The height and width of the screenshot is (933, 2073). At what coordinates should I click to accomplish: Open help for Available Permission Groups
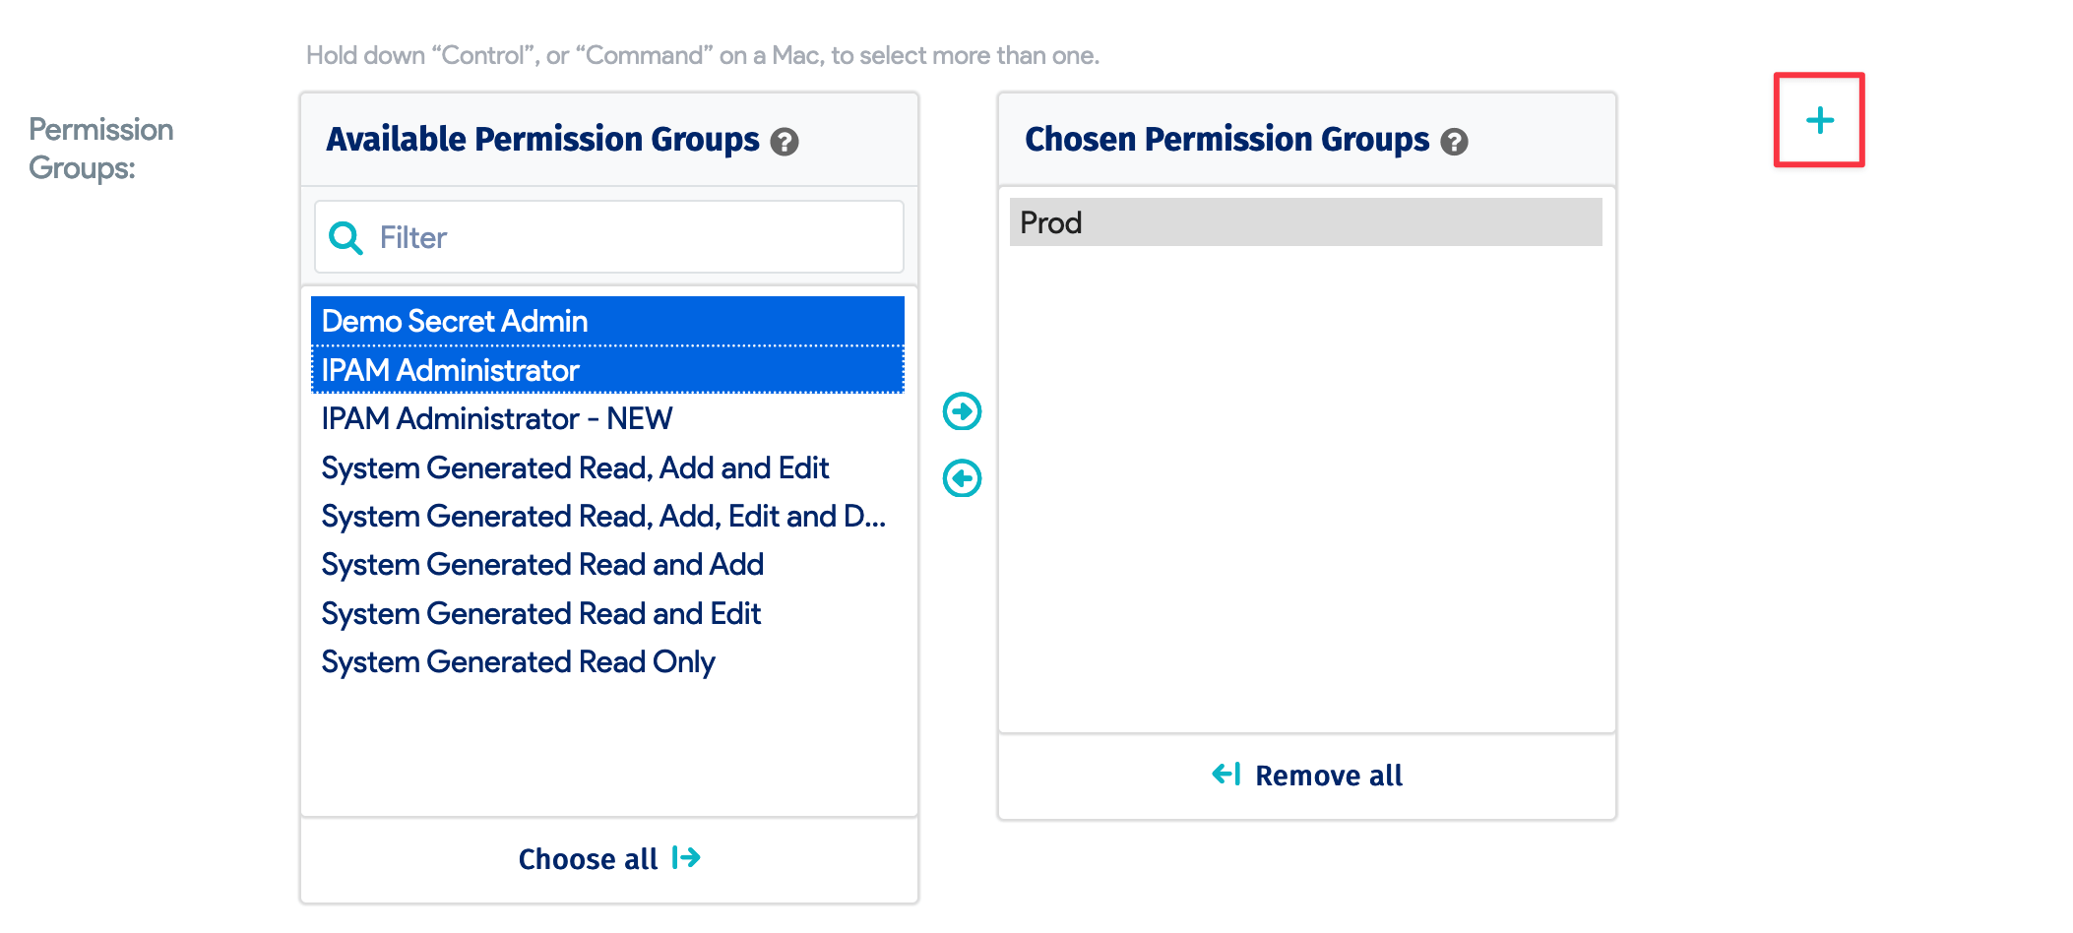click(x=785, y=143)
